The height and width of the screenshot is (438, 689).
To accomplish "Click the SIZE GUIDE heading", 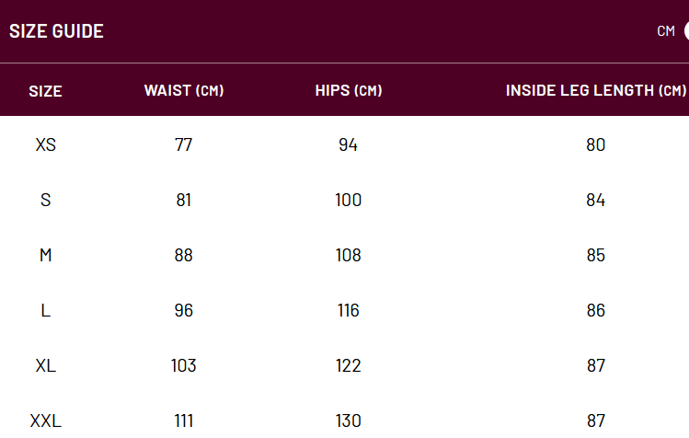I will click(x=56, y=31).
